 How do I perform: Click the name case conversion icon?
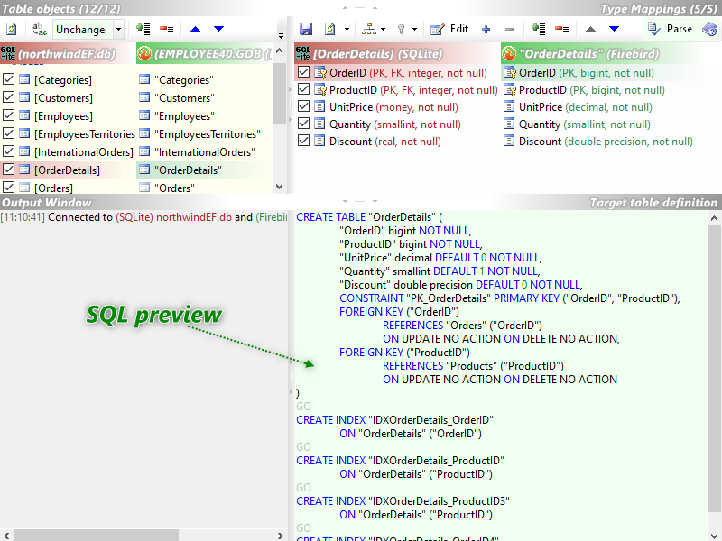(x=40, y=29)
